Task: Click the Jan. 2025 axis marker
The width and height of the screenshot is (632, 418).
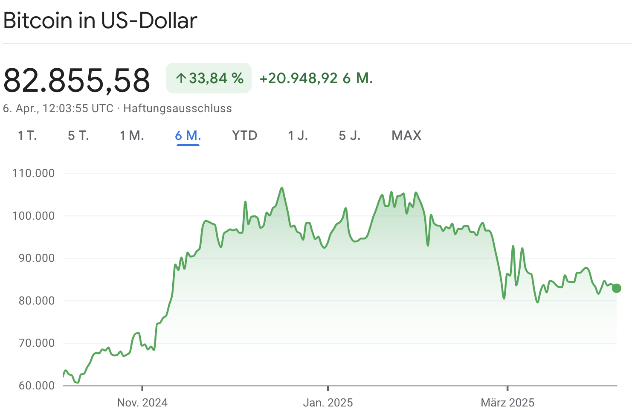Action: pos(328,402)
